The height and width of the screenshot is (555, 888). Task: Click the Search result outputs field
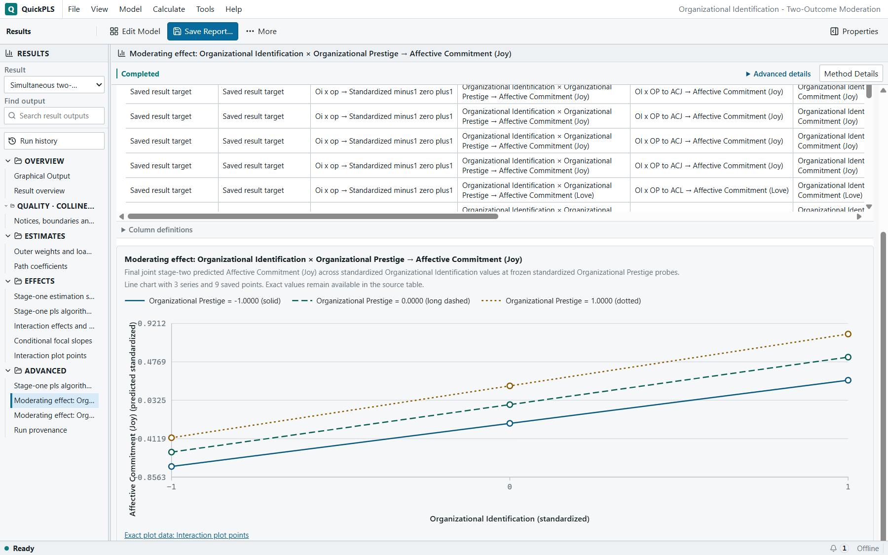click(54, 115)
